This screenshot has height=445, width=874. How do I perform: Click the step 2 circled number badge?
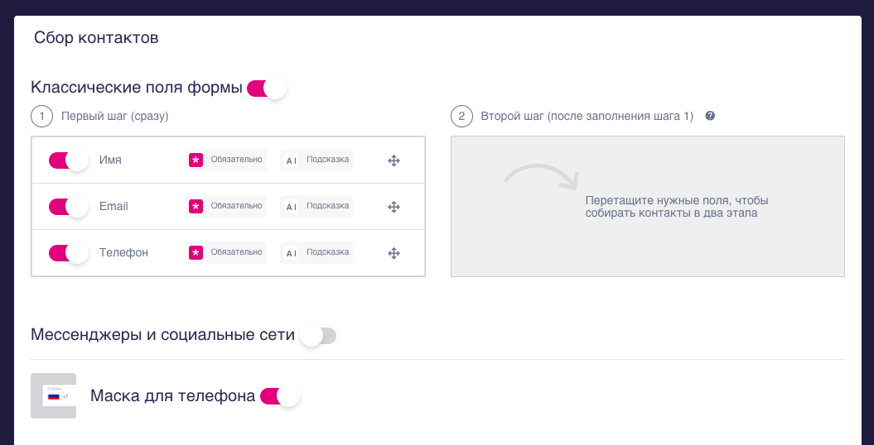point(461,117)
